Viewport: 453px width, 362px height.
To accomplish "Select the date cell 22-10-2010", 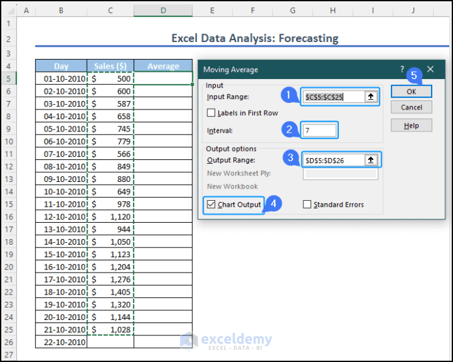I will [61, 343].
